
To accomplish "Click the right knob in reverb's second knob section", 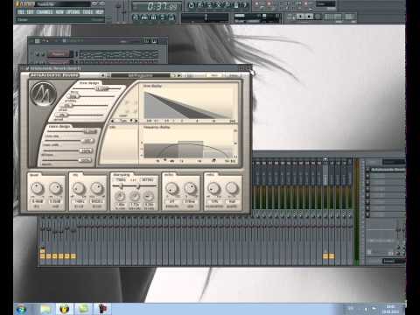I will (x=97, y=188).
